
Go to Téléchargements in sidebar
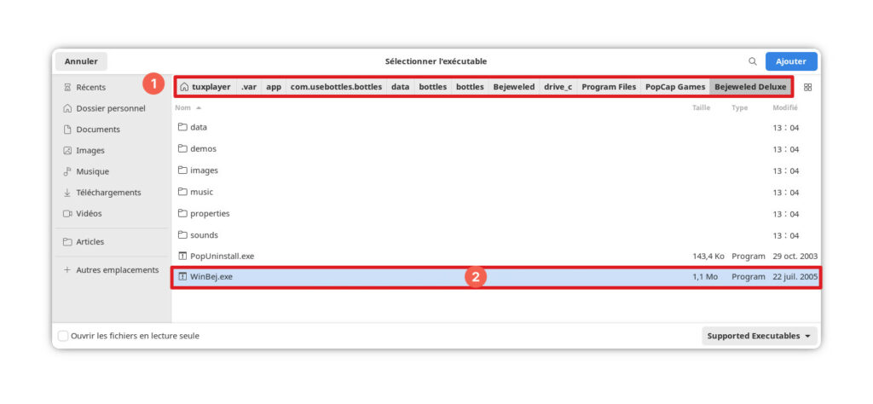[107, 193]
